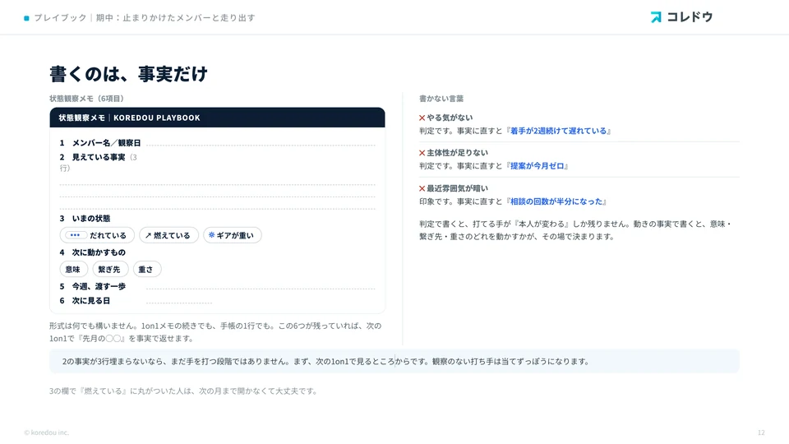Click the arrow icon in 燃えている chip
The width and height of the screenshot is (789, 444).
(x=148, y=236)
